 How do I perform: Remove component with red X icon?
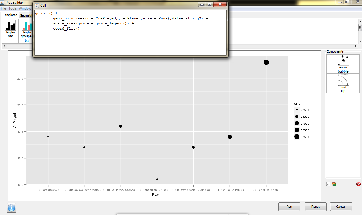(x=358, y=184)
